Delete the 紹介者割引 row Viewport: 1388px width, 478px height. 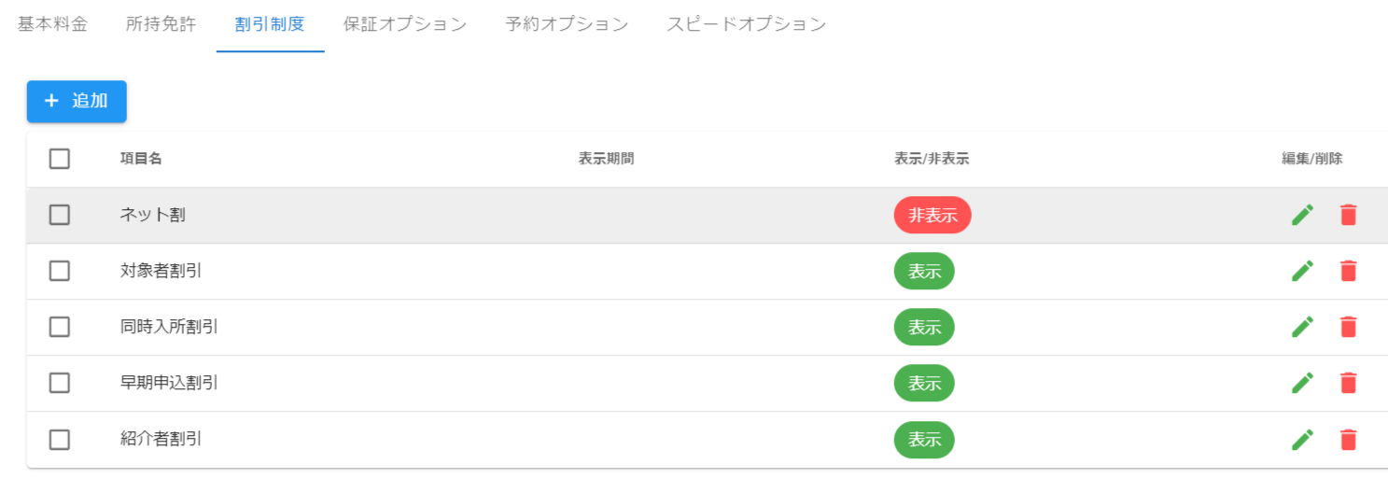pos(1348,439)
